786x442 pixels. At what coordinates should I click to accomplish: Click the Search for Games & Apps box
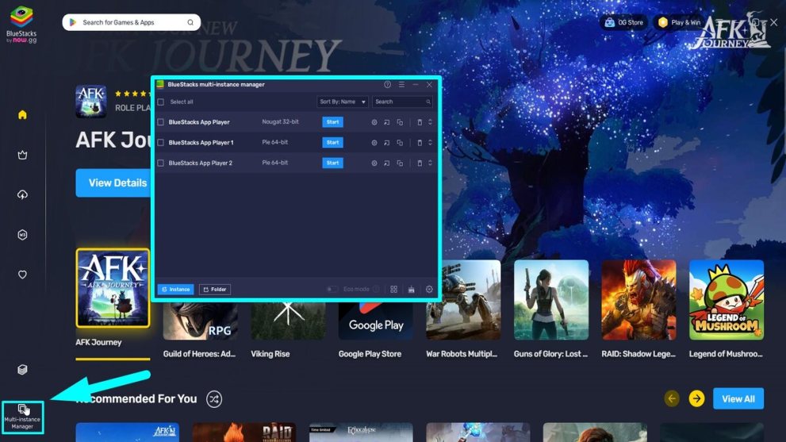[132, 22]
